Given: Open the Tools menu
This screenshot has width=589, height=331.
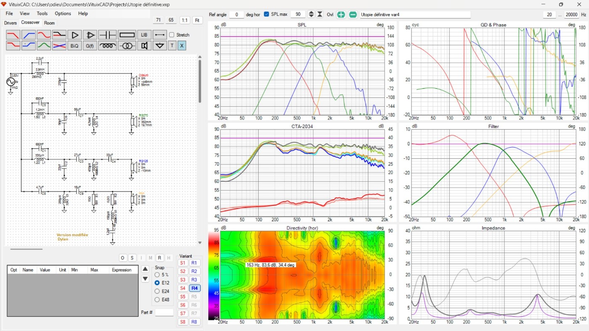Looking at the screenshot, I should tap(42, 13).
